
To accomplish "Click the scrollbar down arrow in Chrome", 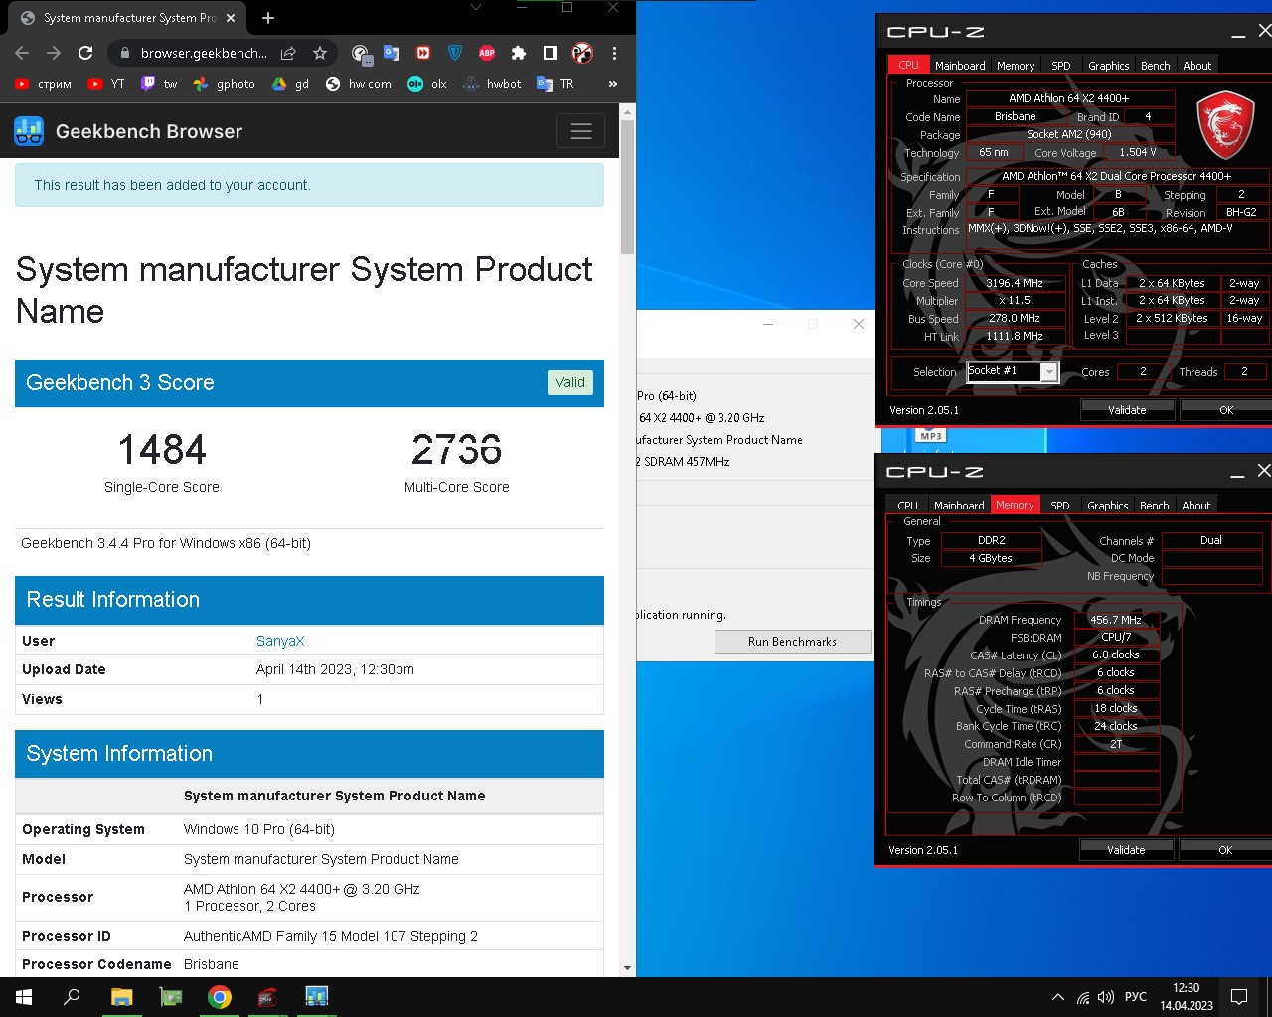I will [x=627, y=967].
